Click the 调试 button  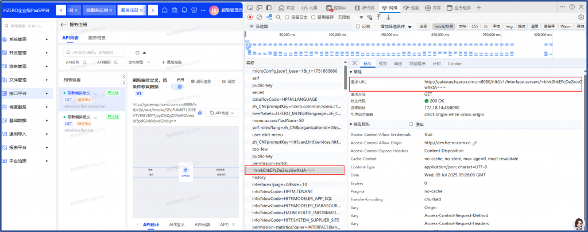[x=228, y=81]
